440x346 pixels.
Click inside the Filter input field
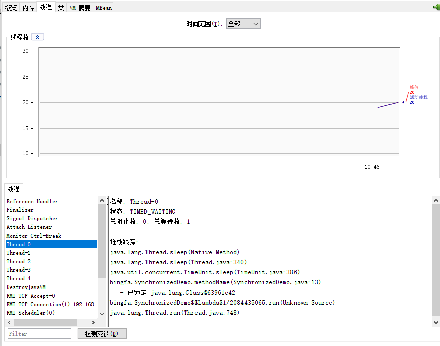coord(39,333)
